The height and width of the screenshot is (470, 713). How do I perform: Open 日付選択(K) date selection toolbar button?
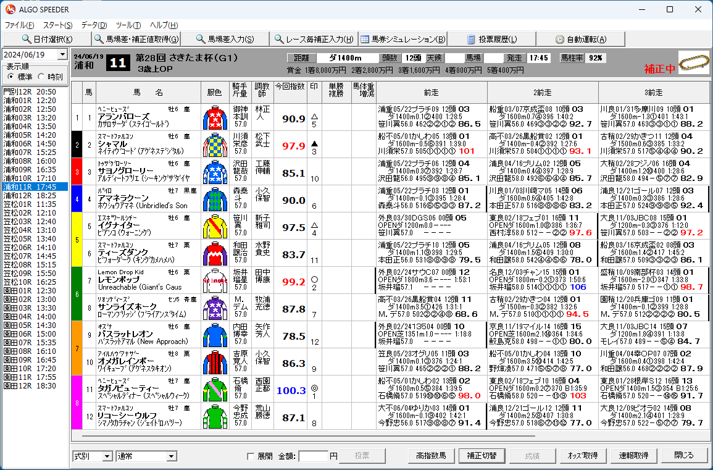[48, 39]
